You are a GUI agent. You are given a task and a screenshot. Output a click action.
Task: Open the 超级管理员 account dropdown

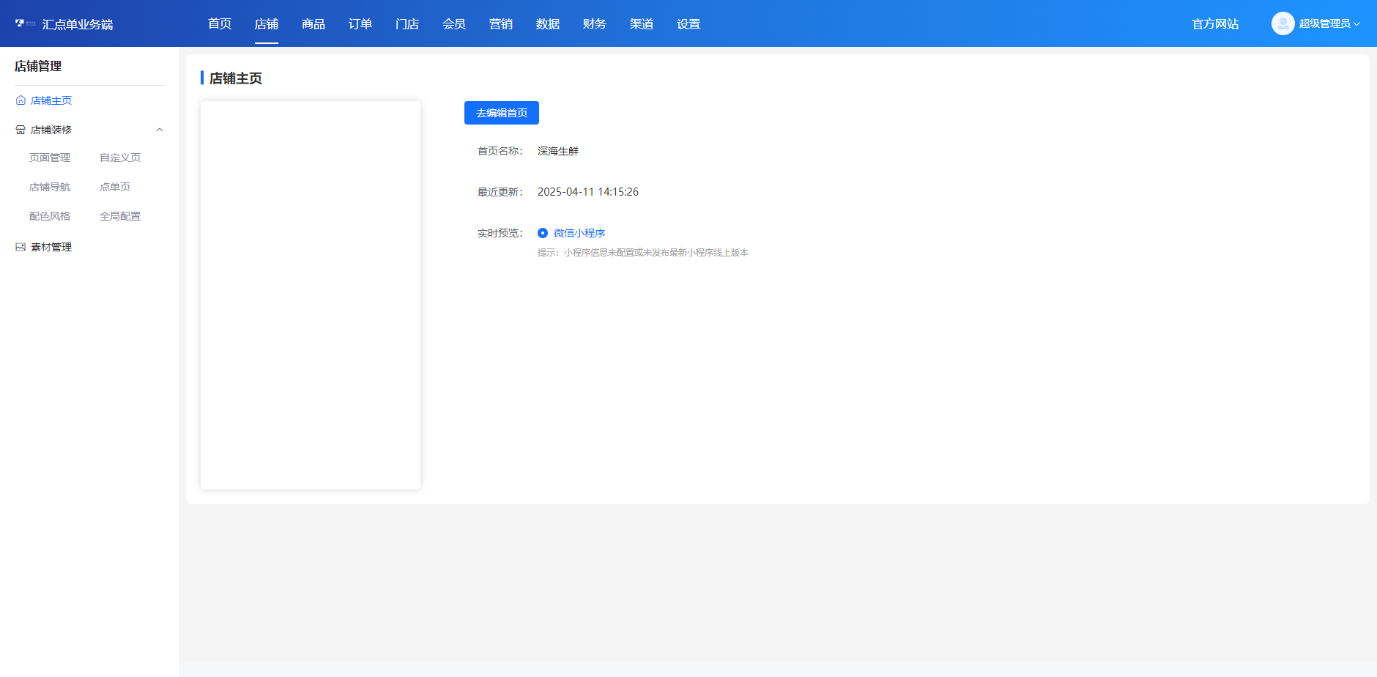1329,23
